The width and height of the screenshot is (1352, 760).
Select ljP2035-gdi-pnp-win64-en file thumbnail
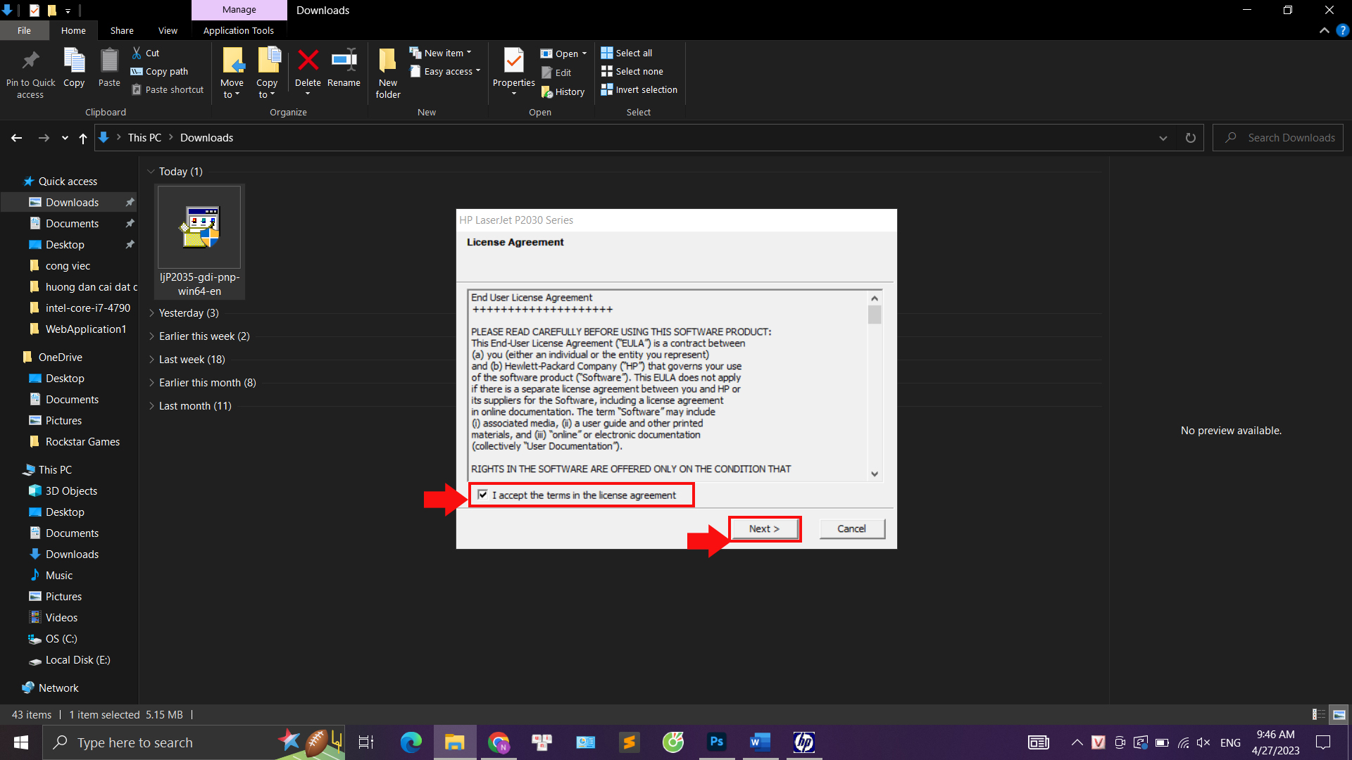(199, 227)
